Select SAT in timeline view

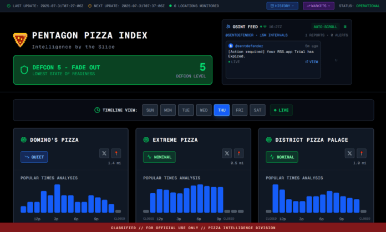coord(257,110)
